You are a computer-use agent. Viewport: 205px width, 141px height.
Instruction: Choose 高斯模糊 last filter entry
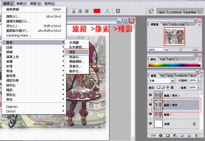tap(34, 9)
